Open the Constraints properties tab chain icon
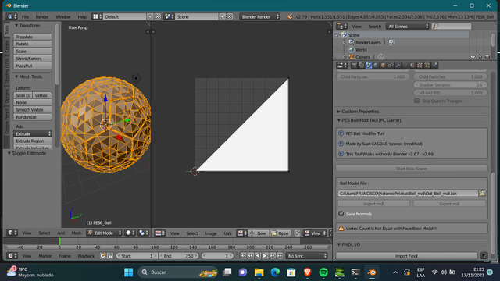Screen dimensions: 500x281 click(x=391, y=66)
